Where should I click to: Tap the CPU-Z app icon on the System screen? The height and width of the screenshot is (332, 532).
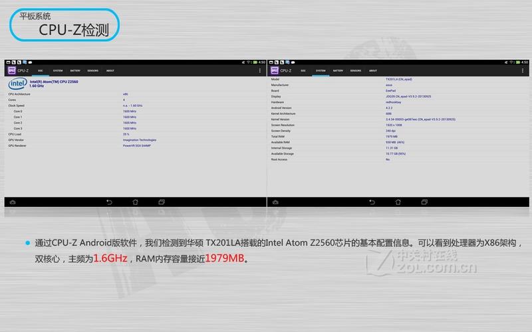[x=275, y=70]
